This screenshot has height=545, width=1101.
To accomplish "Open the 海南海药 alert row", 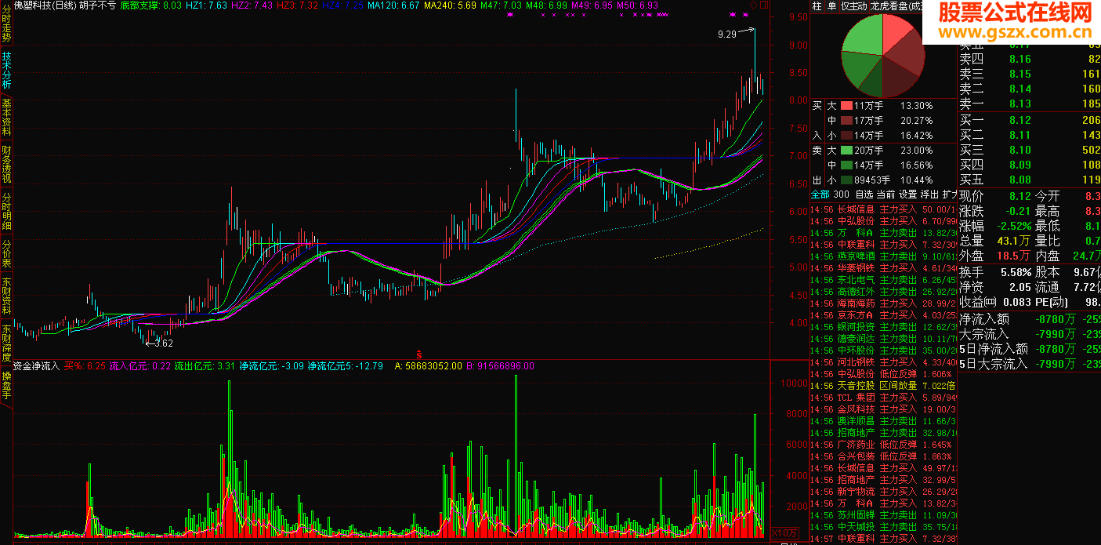I will click(x=883, y=303).
